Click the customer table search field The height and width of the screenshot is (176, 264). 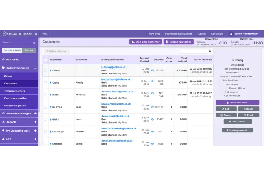[x=194, y=51]
